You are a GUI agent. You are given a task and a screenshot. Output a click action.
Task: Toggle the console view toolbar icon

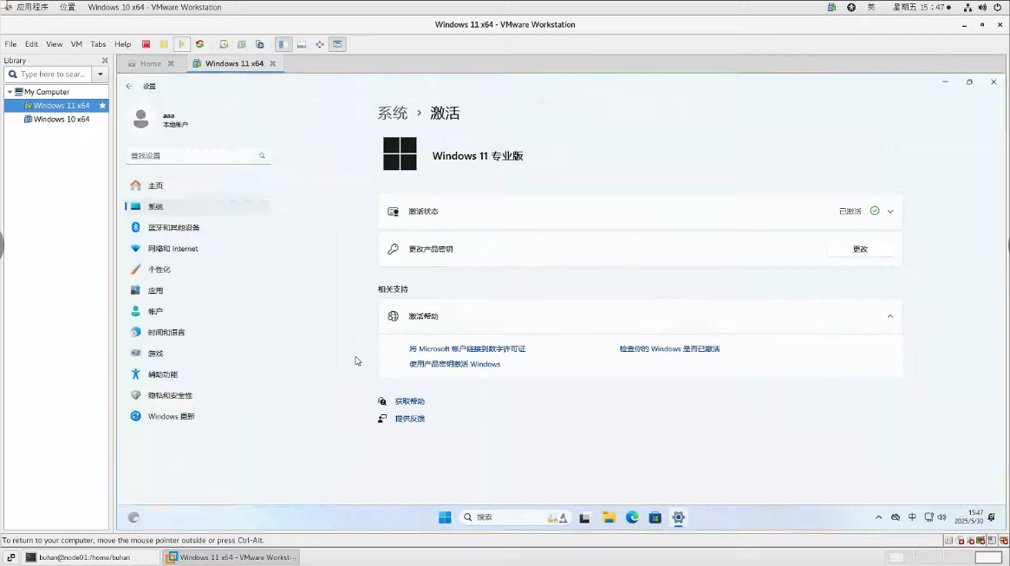point(337,44)
